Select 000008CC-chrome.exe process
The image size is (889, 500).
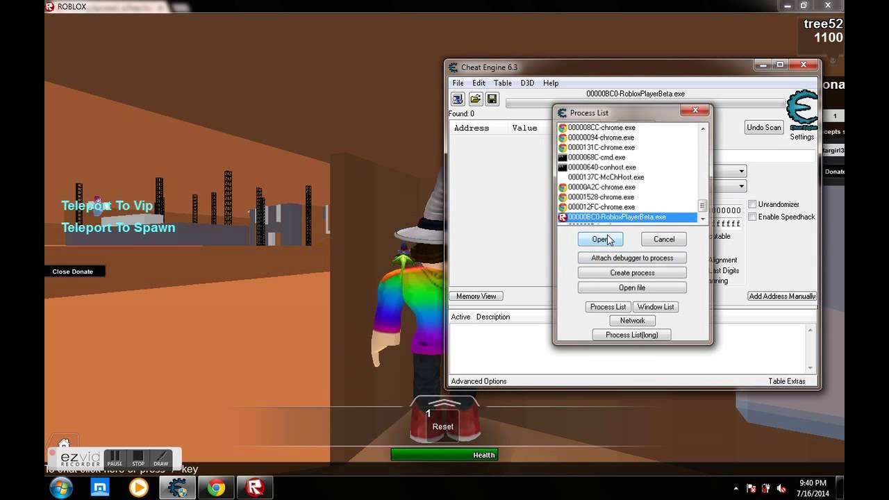click(628, 128)
